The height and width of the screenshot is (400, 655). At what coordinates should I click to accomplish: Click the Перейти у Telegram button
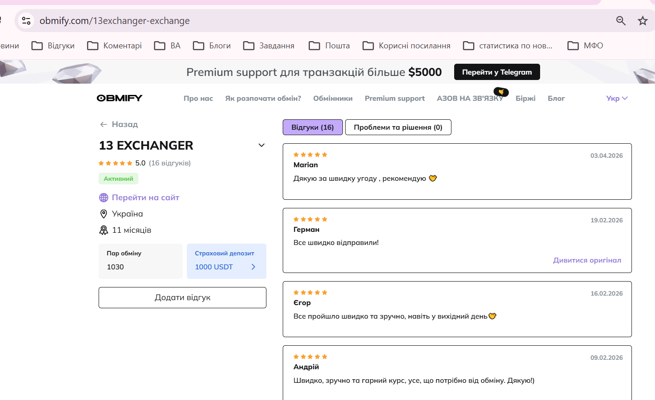click(497, 72)
